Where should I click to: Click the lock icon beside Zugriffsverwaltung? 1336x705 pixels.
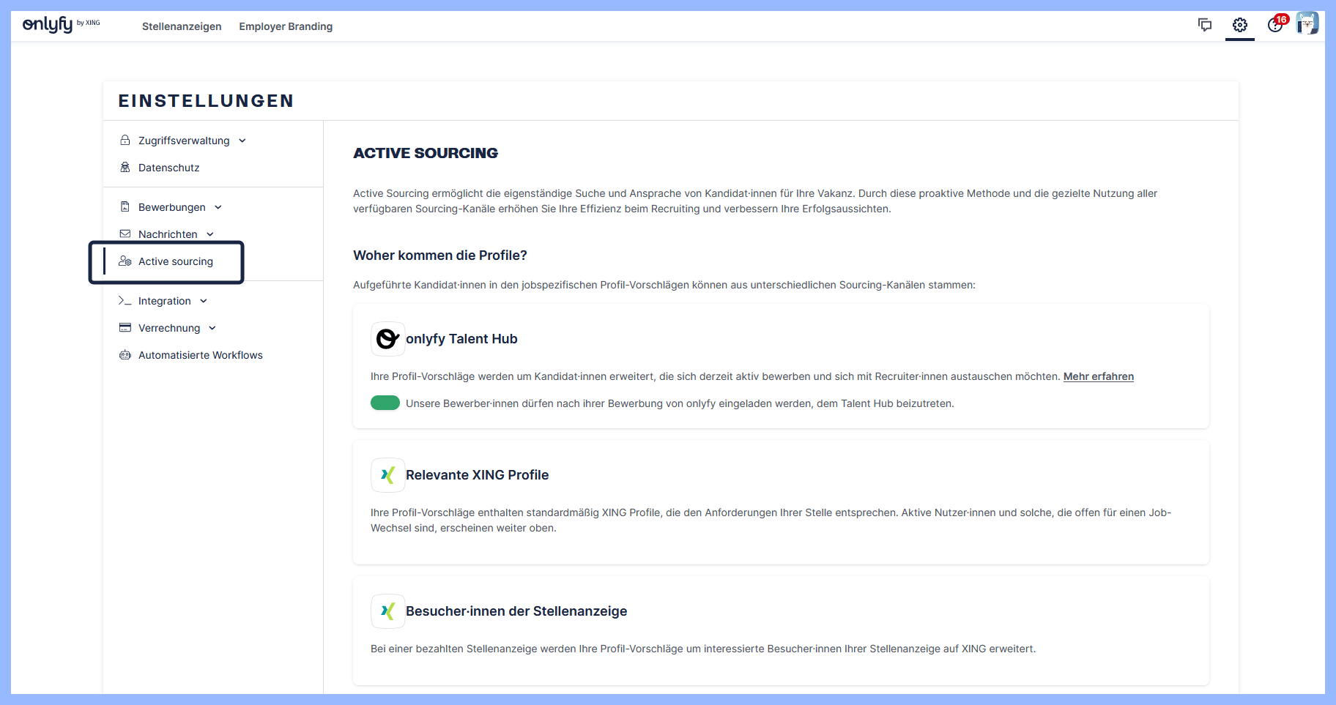[x=125, y=140]
